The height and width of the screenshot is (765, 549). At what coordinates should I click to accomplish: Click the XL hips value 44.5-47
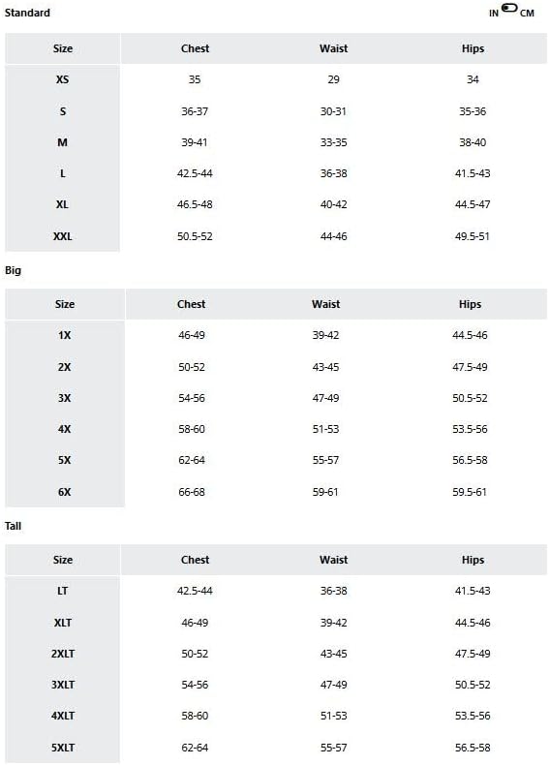(x=473, y=204)
